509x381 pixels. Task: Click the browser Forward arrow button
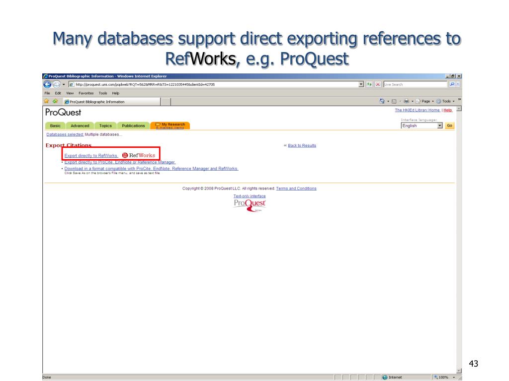(57, 84)
